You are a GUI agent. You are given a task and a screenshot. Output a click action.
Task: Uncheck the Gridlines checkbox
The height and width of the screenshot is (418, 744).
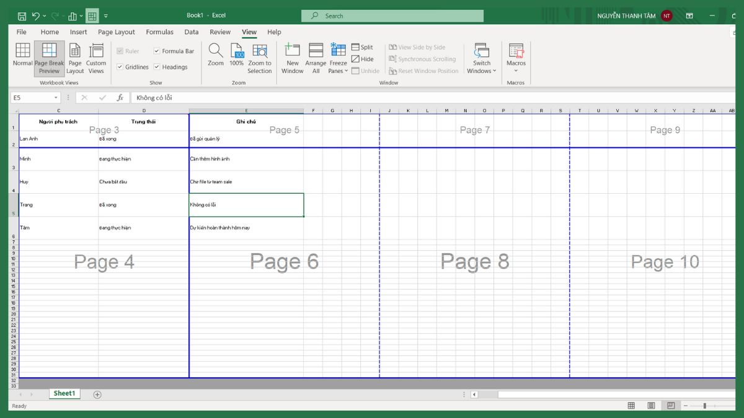[120, 67]
